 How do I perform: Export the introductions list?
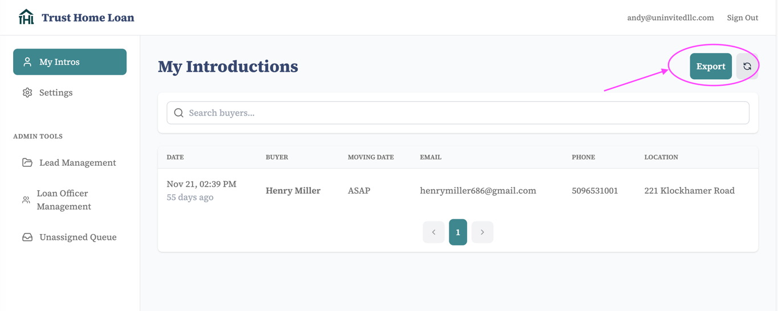point(710,67)
